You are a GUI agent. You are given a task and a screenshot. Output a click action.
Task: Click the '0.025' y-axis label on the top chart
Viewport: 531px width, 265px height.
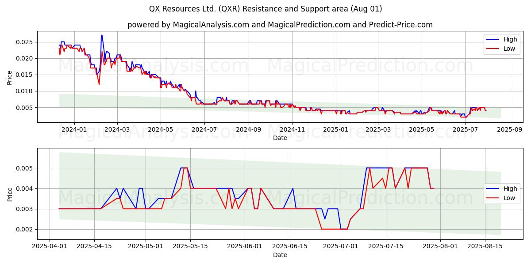(26, 42)
